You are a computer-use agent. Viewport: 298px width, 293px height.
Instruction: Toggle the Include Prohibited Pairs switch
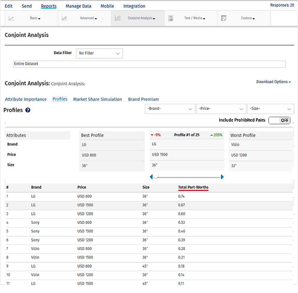(279, 121)
